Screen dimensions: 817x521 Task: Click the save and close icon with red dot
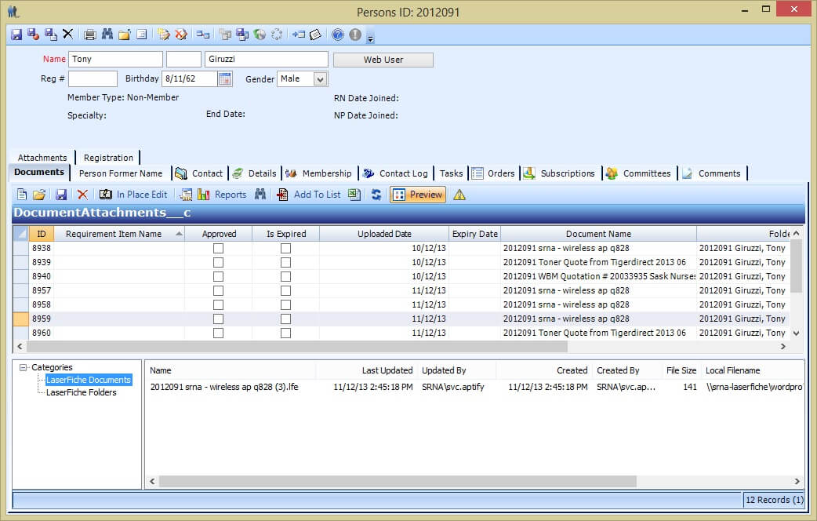click(x=34, y=35)
